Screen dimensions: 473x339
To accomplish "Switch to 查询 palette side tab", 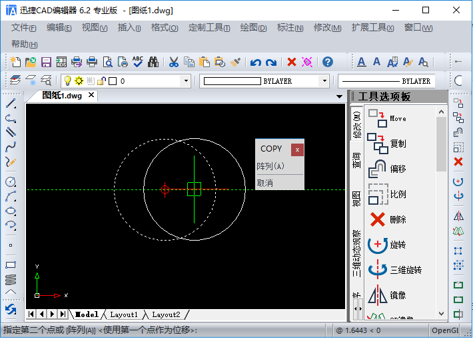I will pos(356,160).
